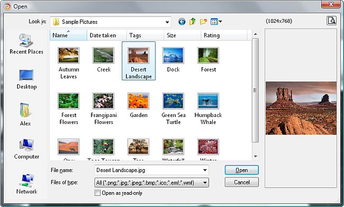344x207 pixels.
Task: Close the Open dialog
Action: [x=331, y=4]
